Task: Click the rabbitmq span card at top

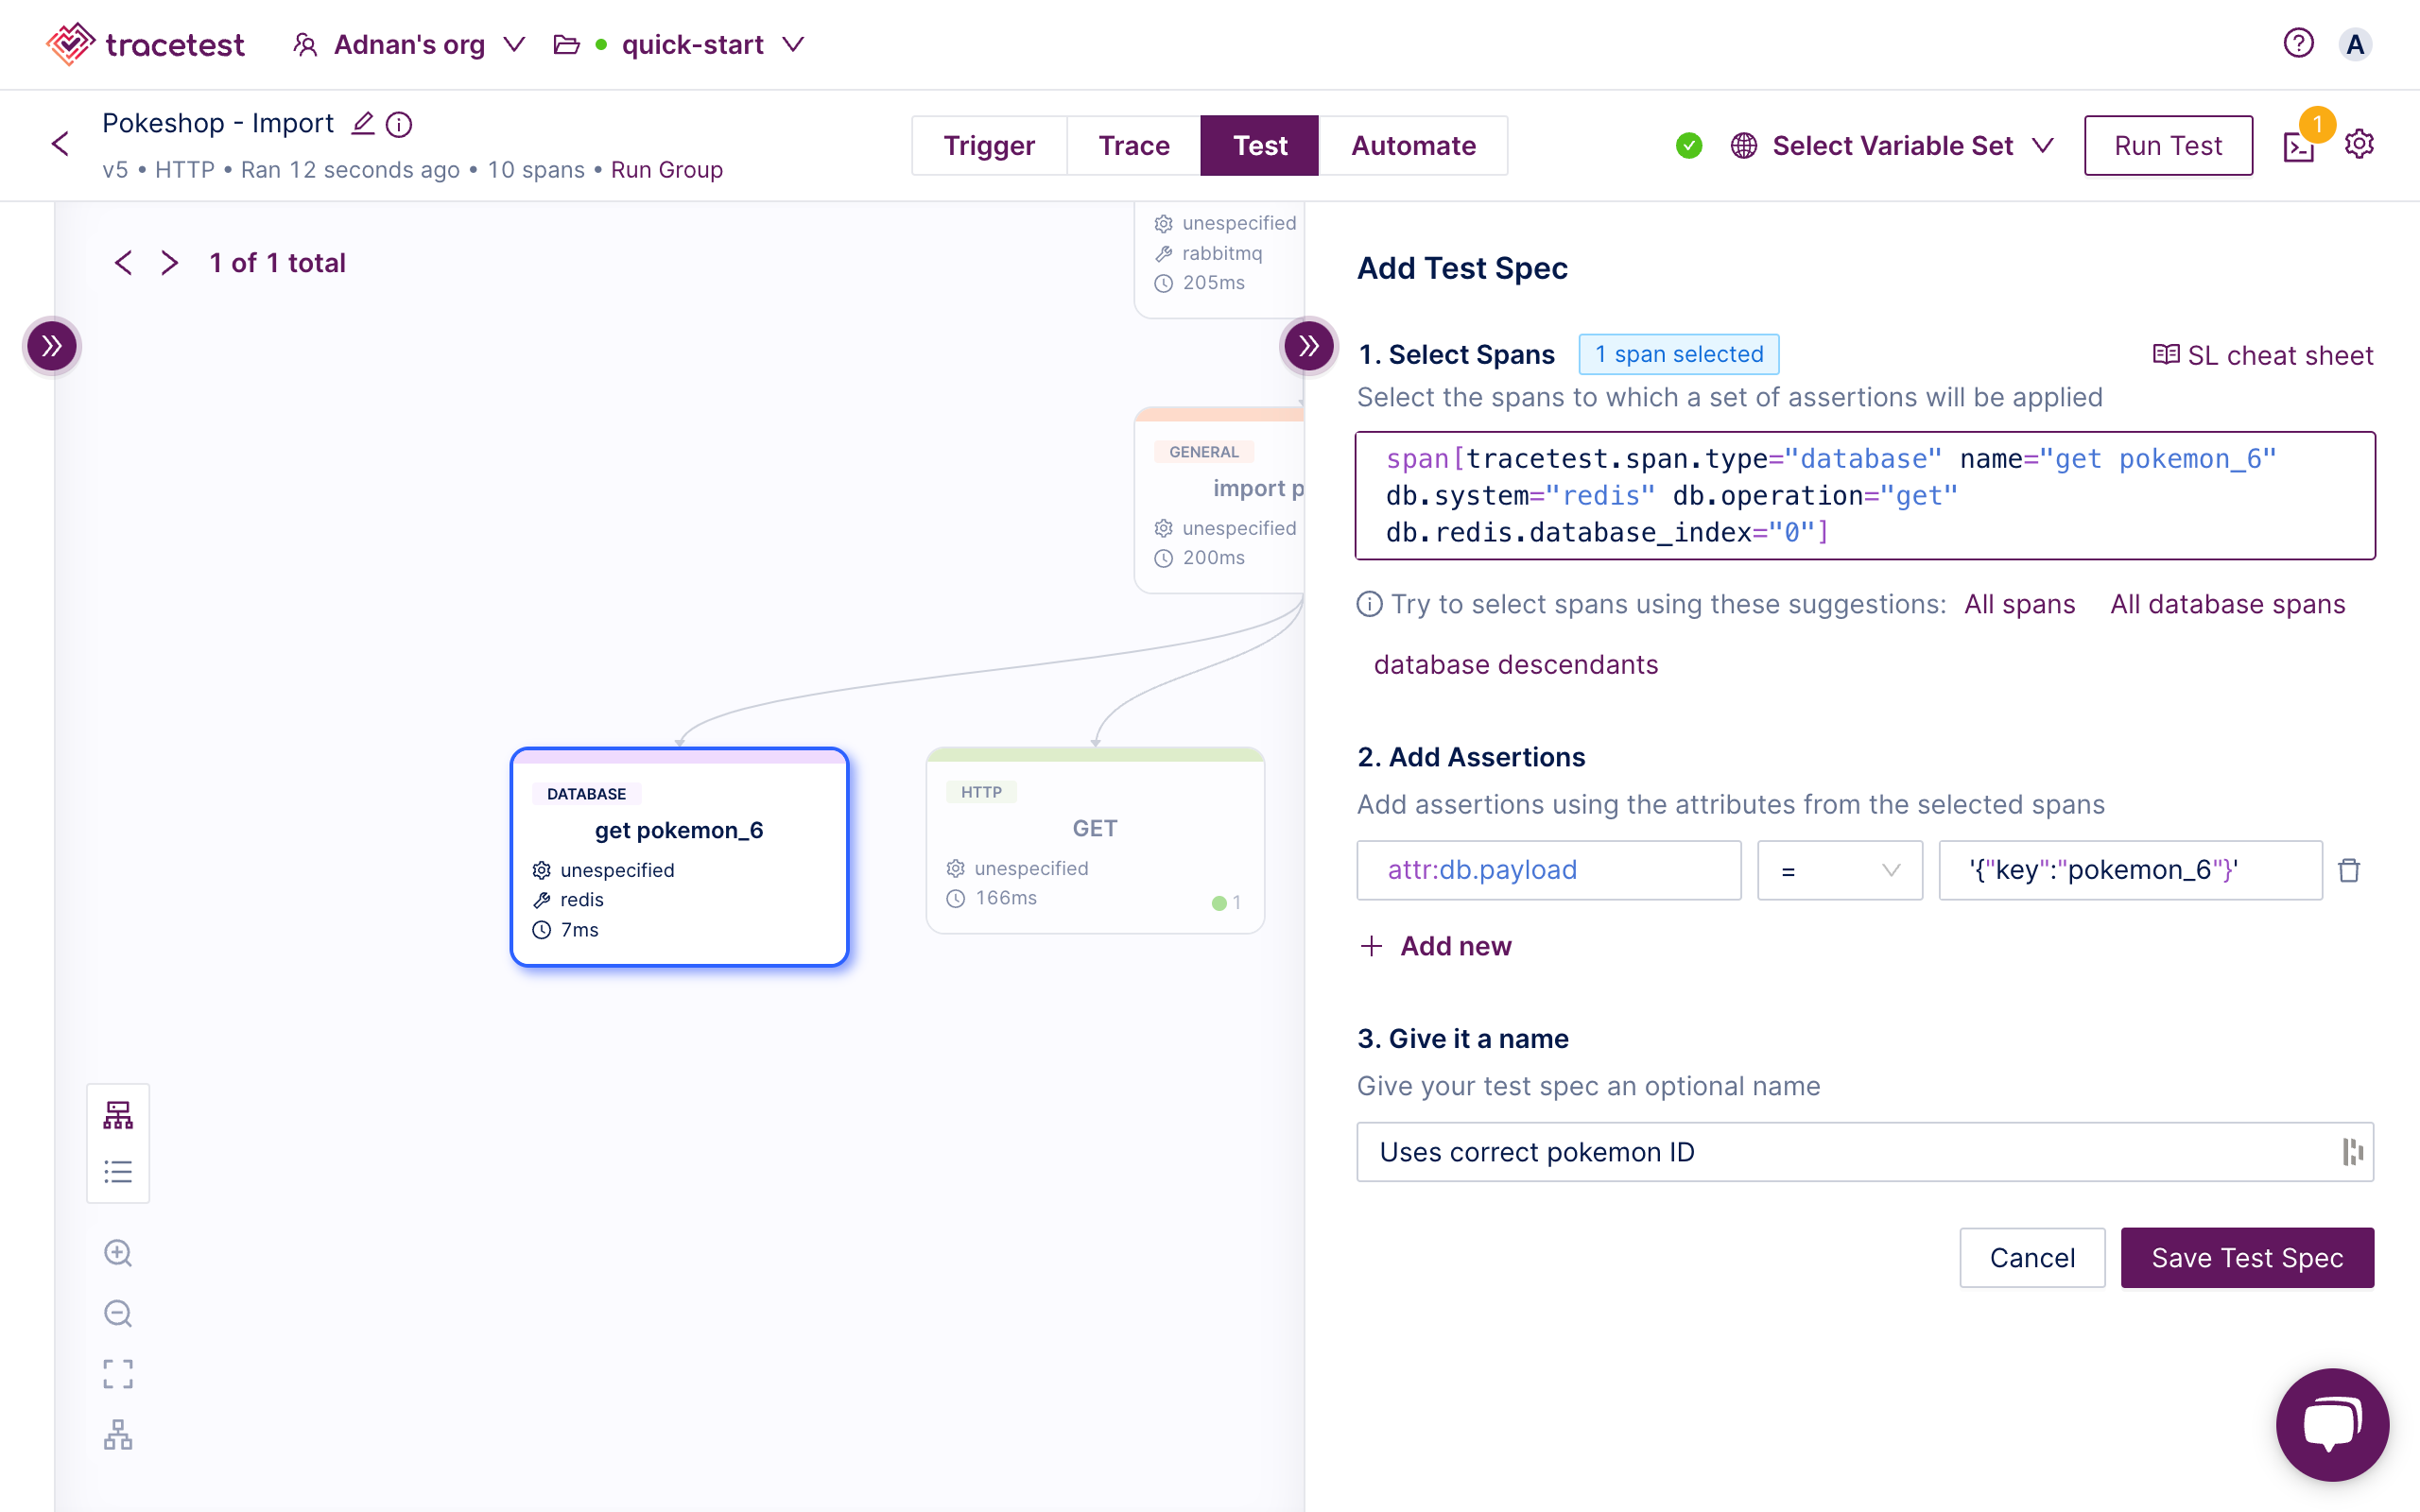Action: click(1220, 260)
